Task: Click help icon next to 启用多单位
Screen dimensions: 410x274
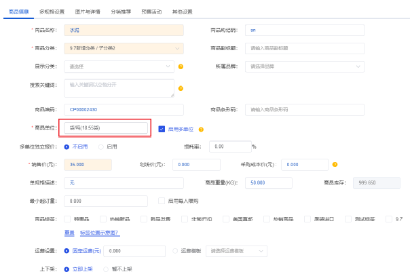Action: [x=201, y=129]
